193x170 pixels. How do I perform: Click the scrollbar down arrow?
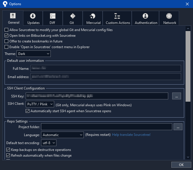pos(188,157)
